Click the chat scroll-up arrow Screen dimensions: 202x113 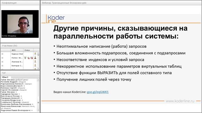pyautogui.click(x=38, y=80)
